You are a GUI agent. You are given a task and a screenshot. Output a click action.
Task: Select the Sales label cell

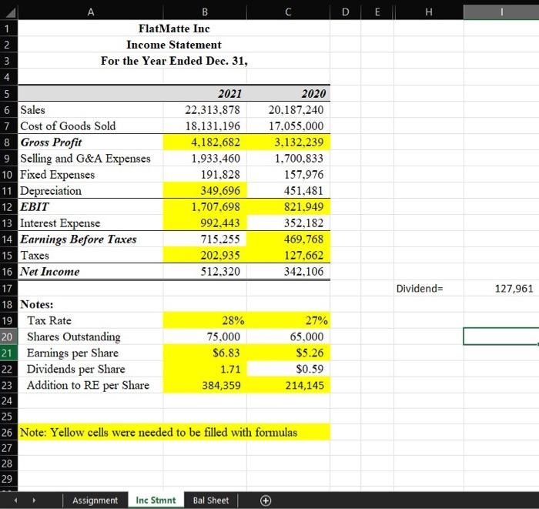(x=91, y=110)
